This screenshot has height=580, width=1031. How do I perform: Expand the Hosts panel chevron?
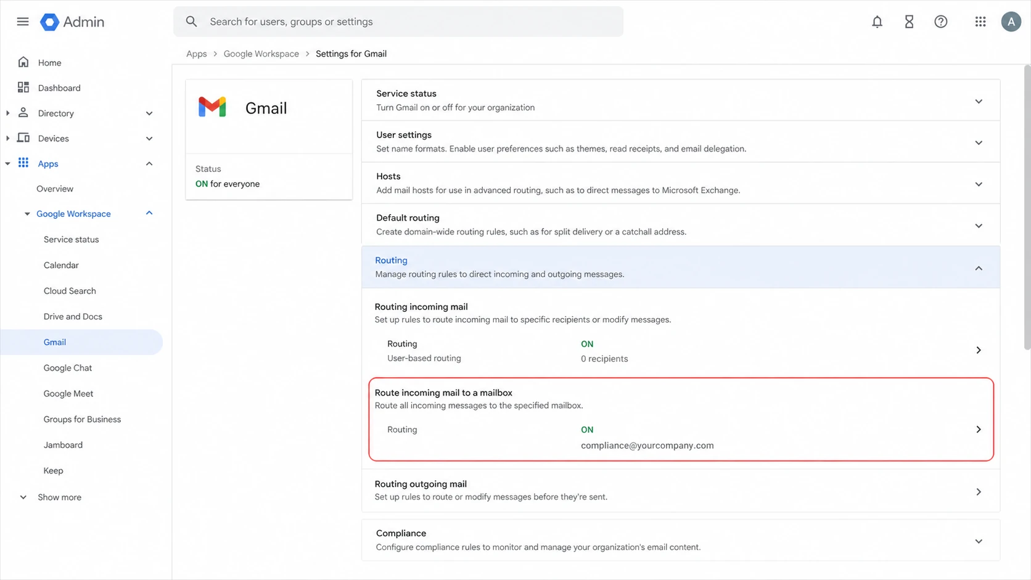click(979, 184)
